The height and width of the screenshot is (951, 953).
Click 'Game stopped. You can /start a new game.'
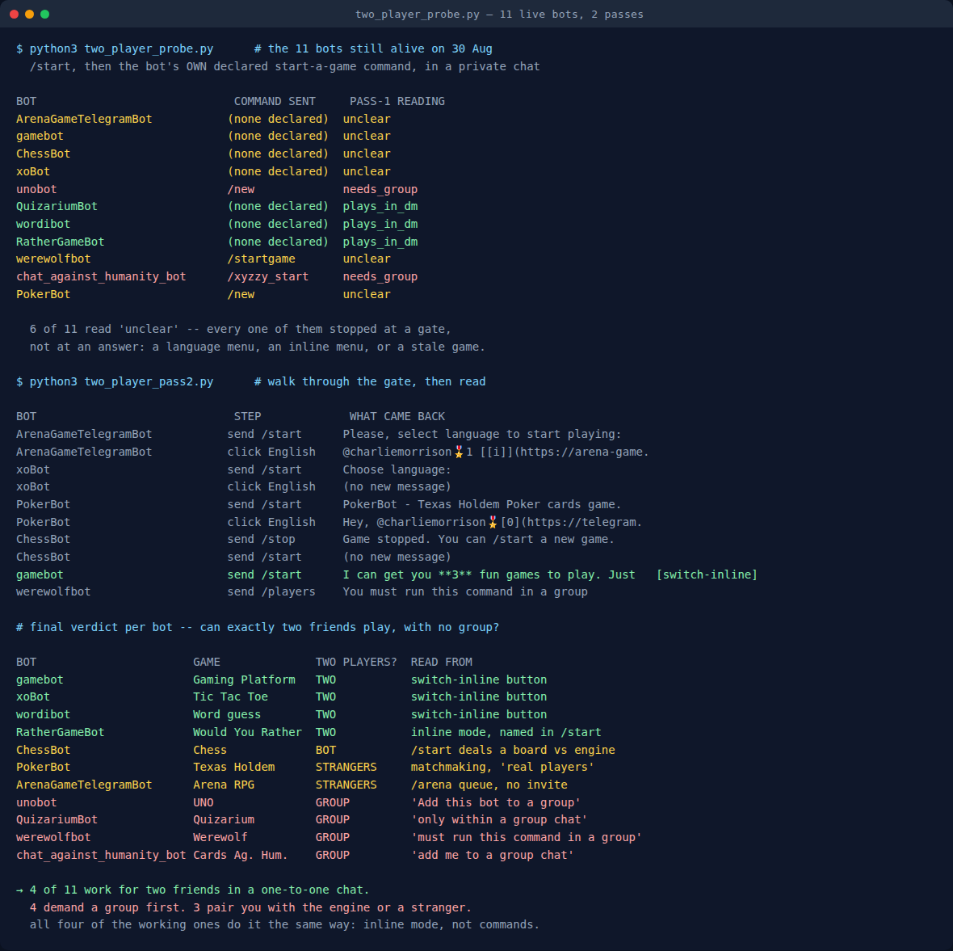coord(478,539)
